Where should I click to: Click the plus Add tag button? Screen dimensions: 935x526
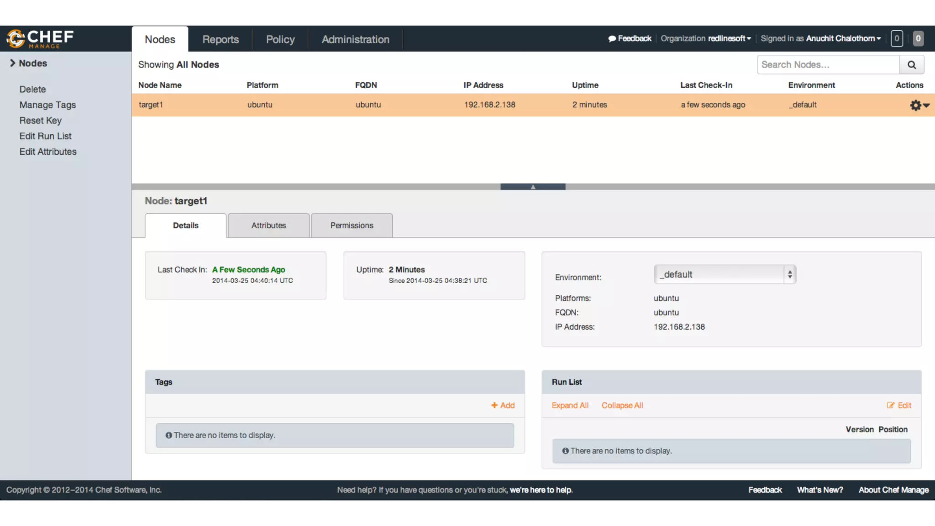click(503, 405)
